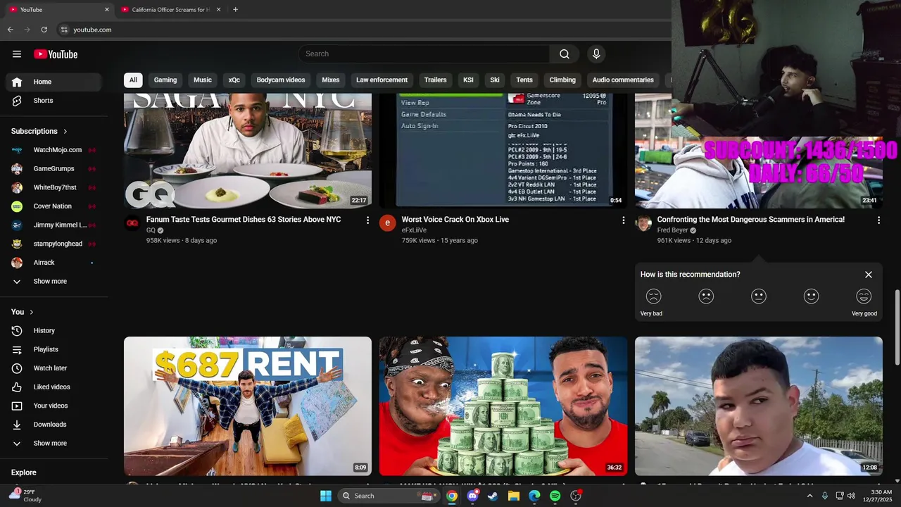Viewport: 901px width, 507px height.
Task: Open Worst Voice Crack On Xbox Live title
Action: [x=455, y=220]
